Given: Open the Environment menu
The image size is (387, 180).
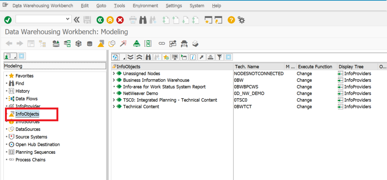Looking at the screenshot, I should click(x=145, y=6).
